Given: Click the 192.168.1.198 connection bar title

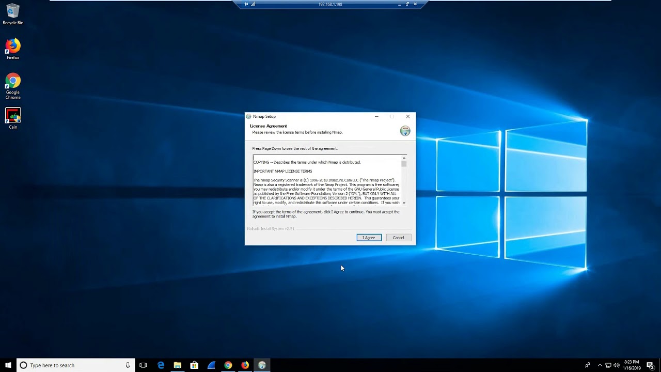Looking at the screenshot, I should click(x=330, y=4).
